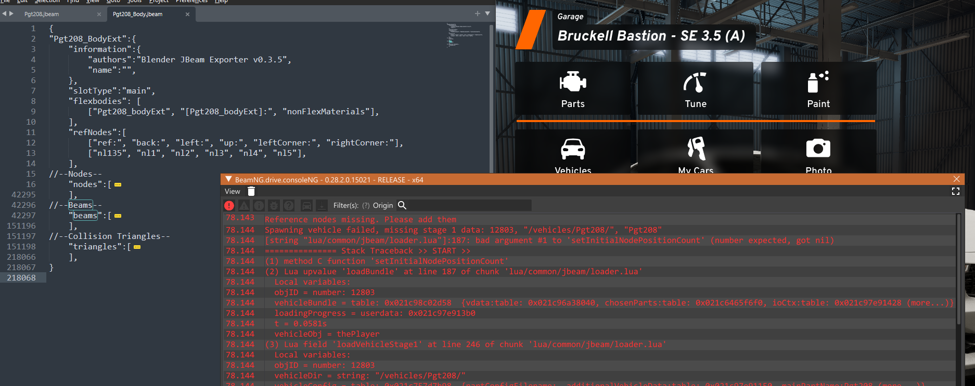Click the scroll-to-bottom arrow icon in console

click(x=322, y=206)
